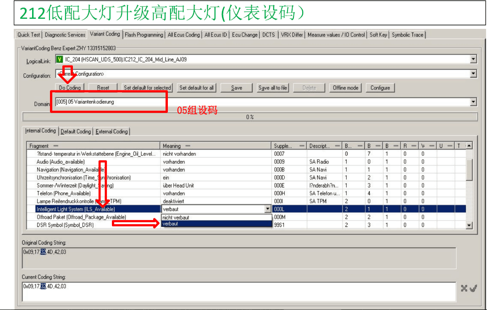Click the X reject icon beside coding string
Screen dimensions: 487x310
[x=464, y=288]
